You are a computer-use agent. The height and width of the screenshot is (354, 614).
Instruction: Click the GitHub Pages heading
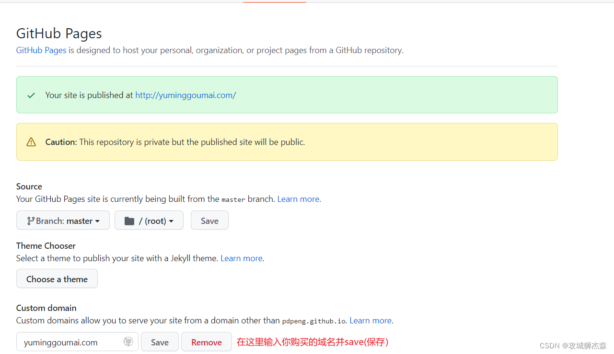tap(59, 33)
